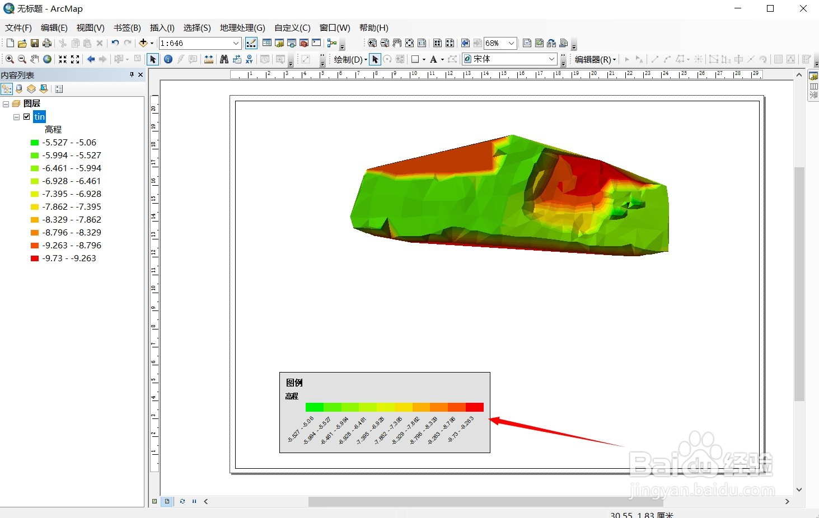819x518 pixels.
Task: Open the 插入(I) menu
Action: click(x=162, y=27)
